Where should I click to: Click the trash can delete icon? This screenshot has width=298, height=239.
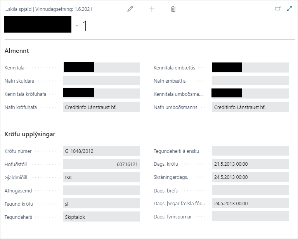[173, 9]
